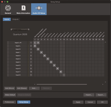Select the Input 7 channel name
This screenshot has height=107, width=111.
coord(18,72)
